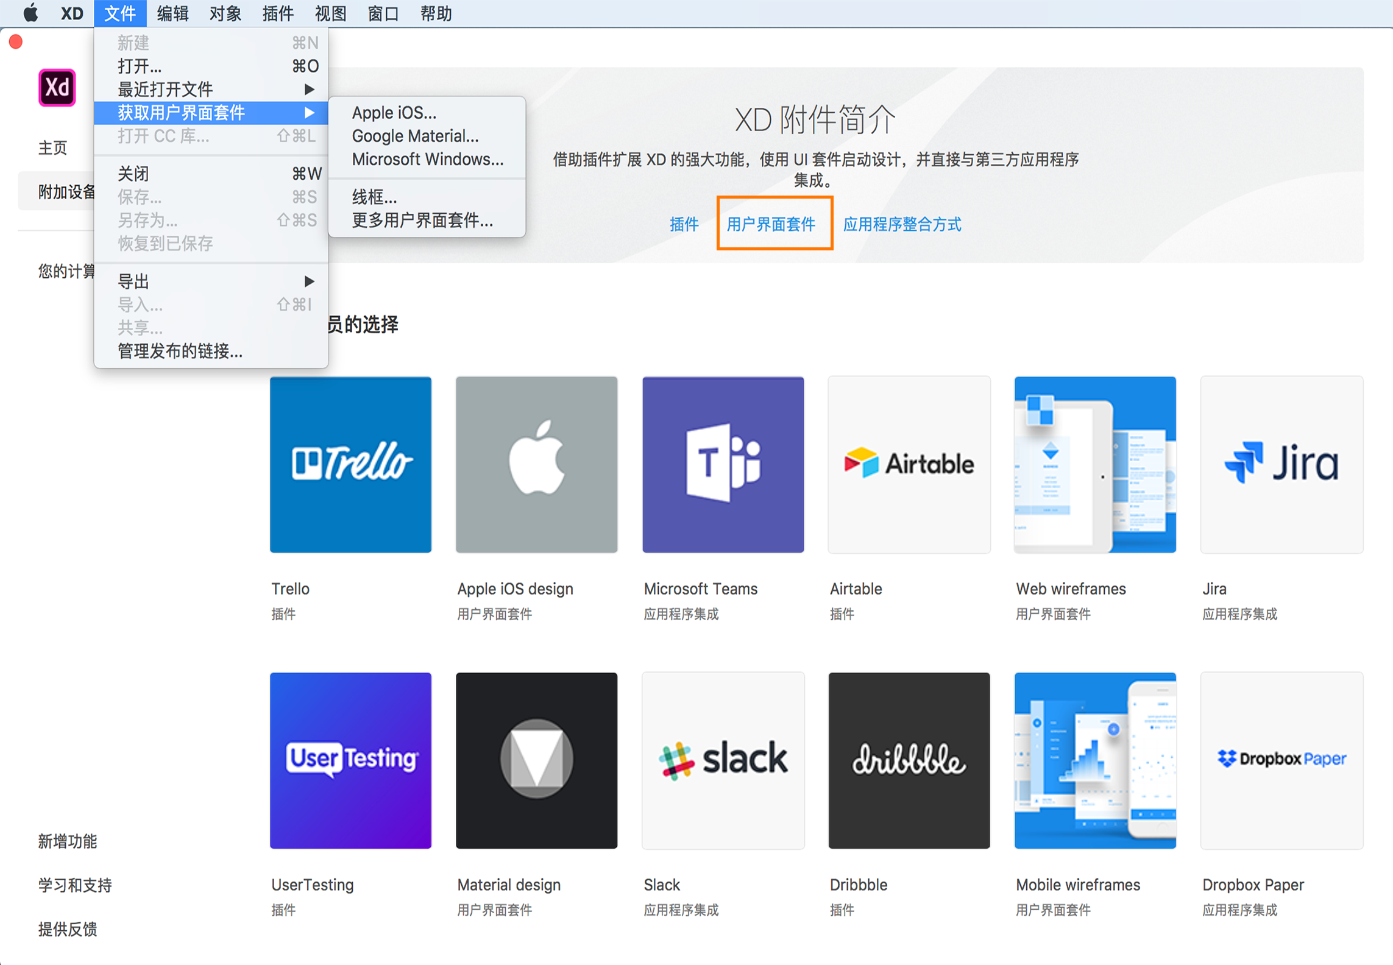This screenshot has width=1393, height=965.
Task: Open the Mobile wireframes thumbnail
Action: [x=1094, y=760]
